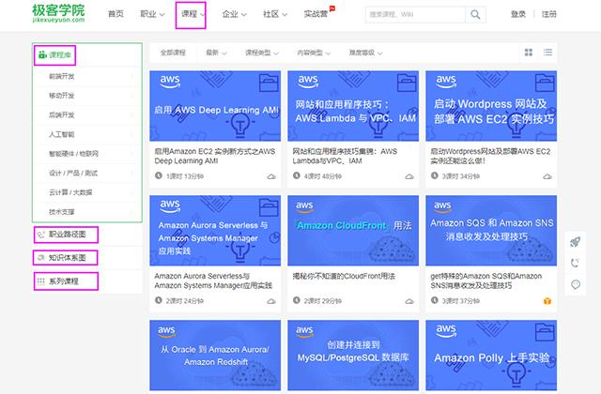Open 创建并连接到 MySQL/PostgreSQL 数据库 thumbnail

[x=353, y=356]
